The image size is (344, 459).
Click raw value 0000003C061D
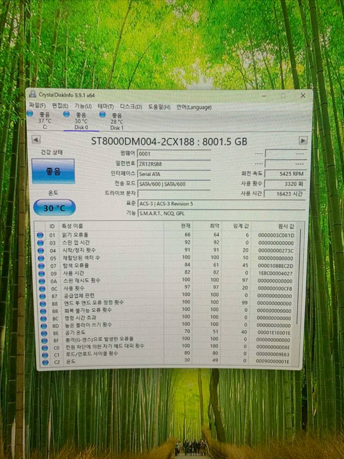tap(276, 235)
